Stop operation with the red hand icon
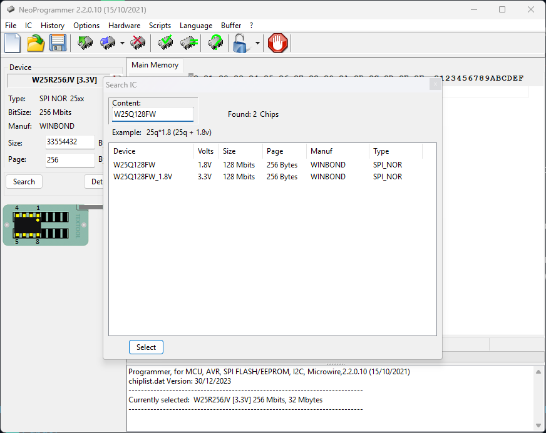The image size is (546, 433). [277, 43]
